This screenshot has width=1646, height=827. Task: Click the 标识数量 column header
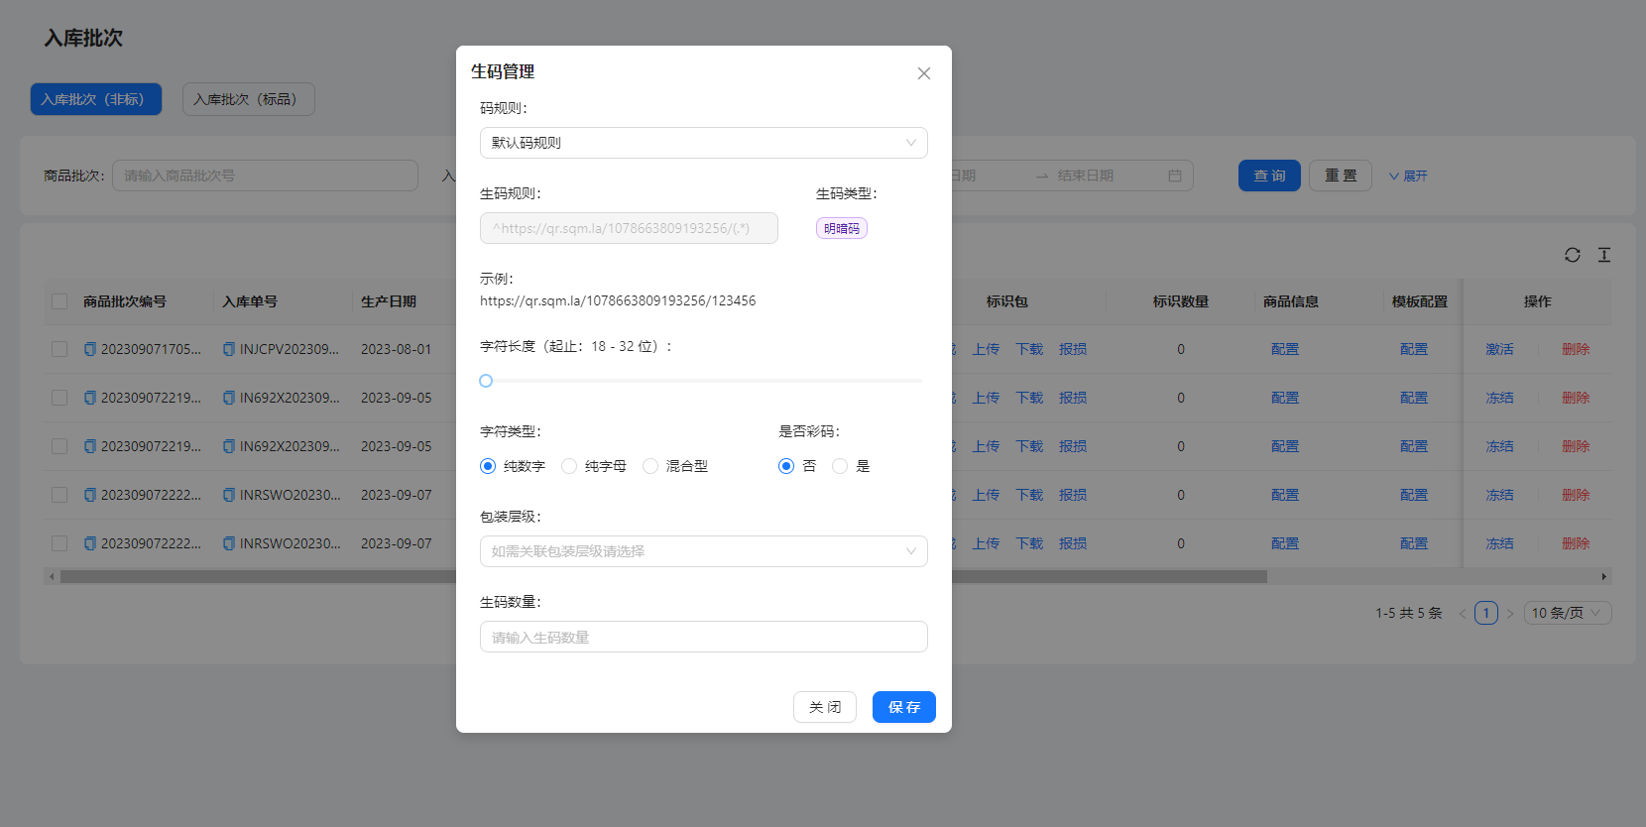(x=1181, y=301)
